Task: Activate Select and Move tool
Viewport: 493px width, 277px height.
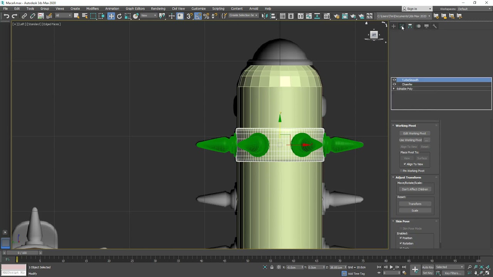Action: pos(111,16)
